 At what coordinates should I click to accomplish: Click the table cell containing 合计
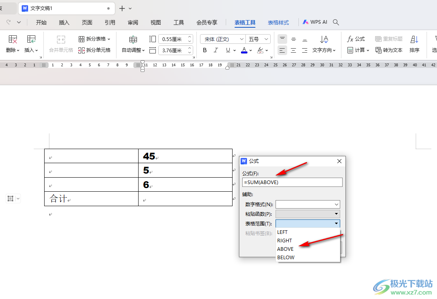[92, 199]
